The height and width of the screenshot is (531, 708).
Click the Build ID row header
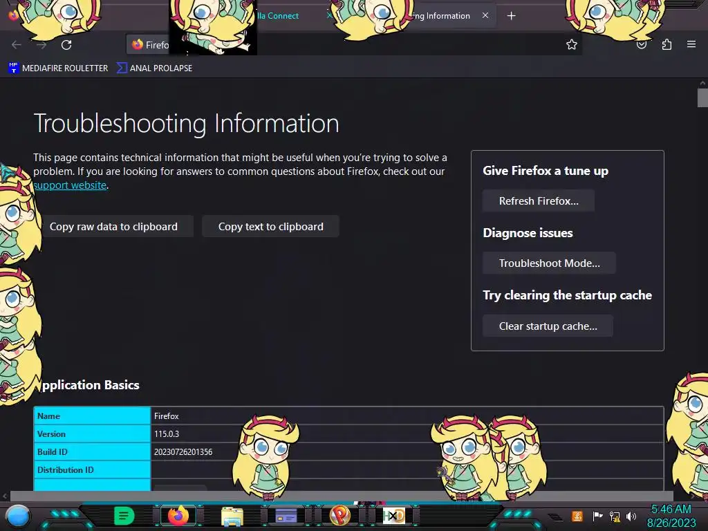pos(92,452)
